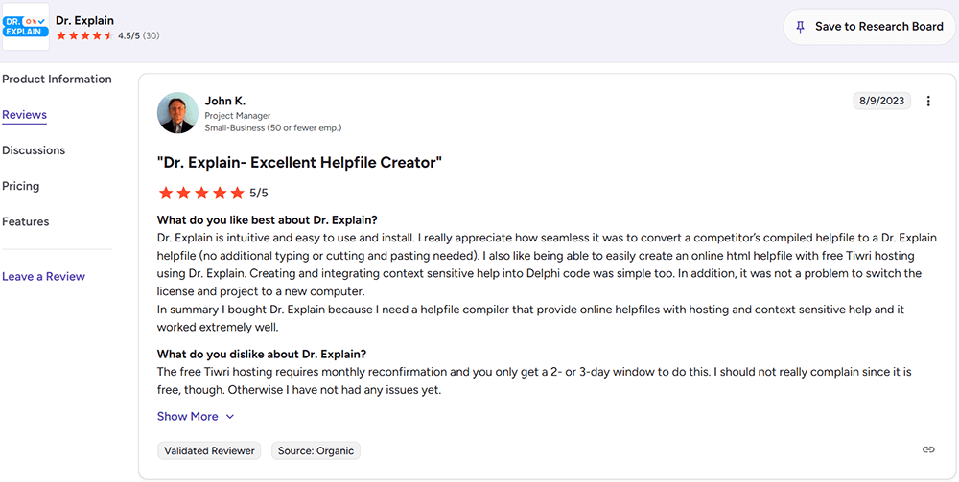This screenshot has height=482, width=959.
Task: Copy review link via chain icon
Action: pyautogui.click(x=928, y=450)
